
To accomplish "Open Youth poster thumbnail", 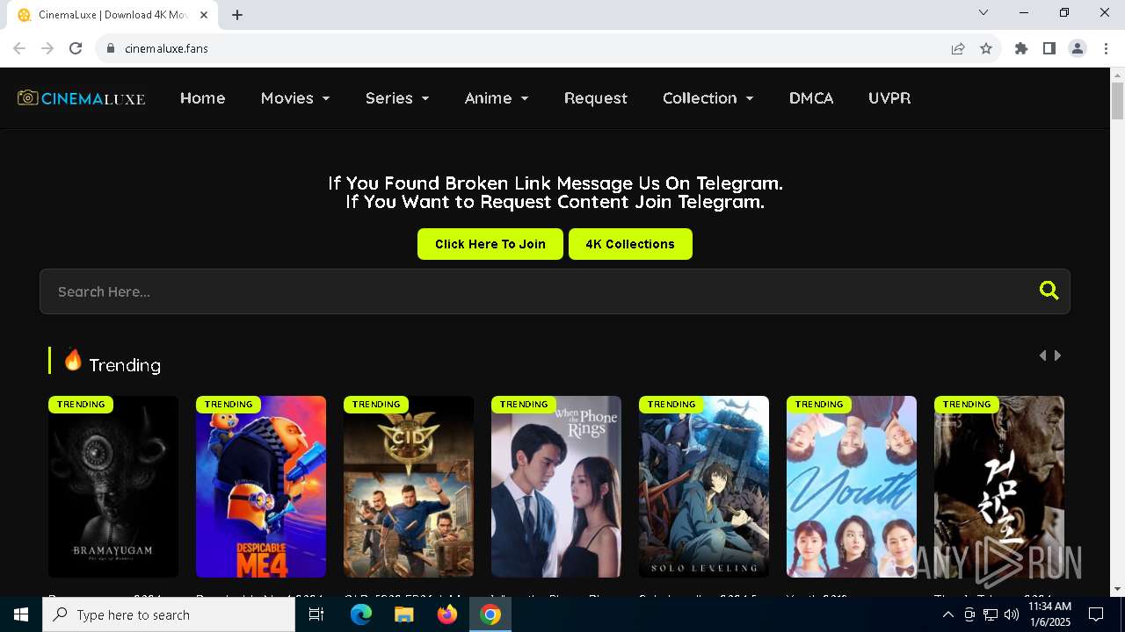I will click(x=852, y=486).
